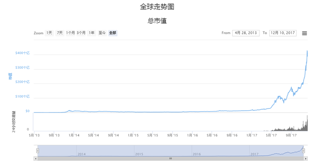
Task: Set zoom to 1天
Action: (49, 33)
